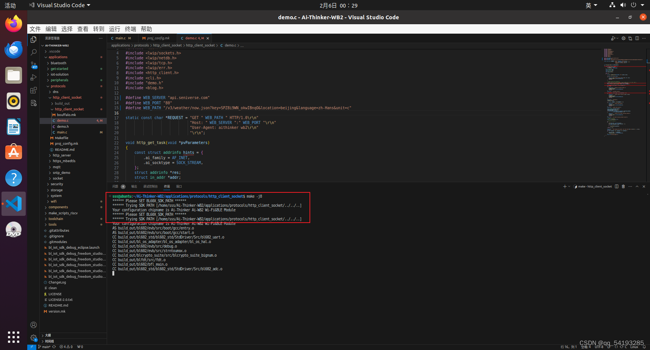Open Explorer panel More Actions ellipsis
This screenshot has width=650, height=350.
(x=101, y=38)
